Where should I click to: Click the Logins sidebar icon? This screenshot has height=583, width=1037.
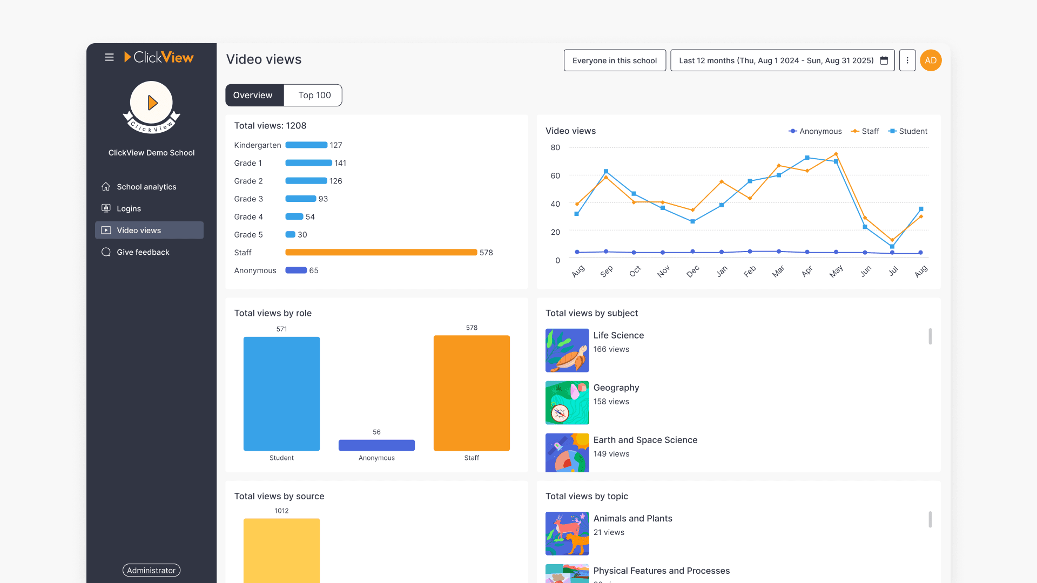click(106, 208)
